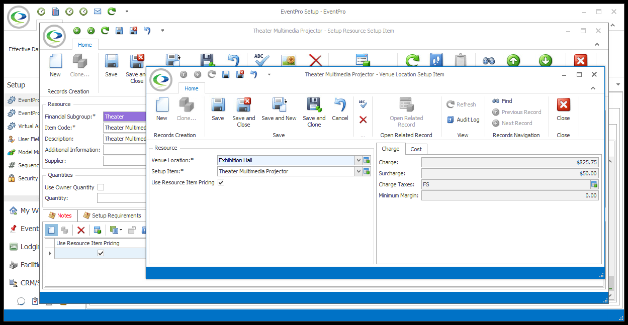
Task: Open the Setup Requirements tab
Action: tap(112, 215)
